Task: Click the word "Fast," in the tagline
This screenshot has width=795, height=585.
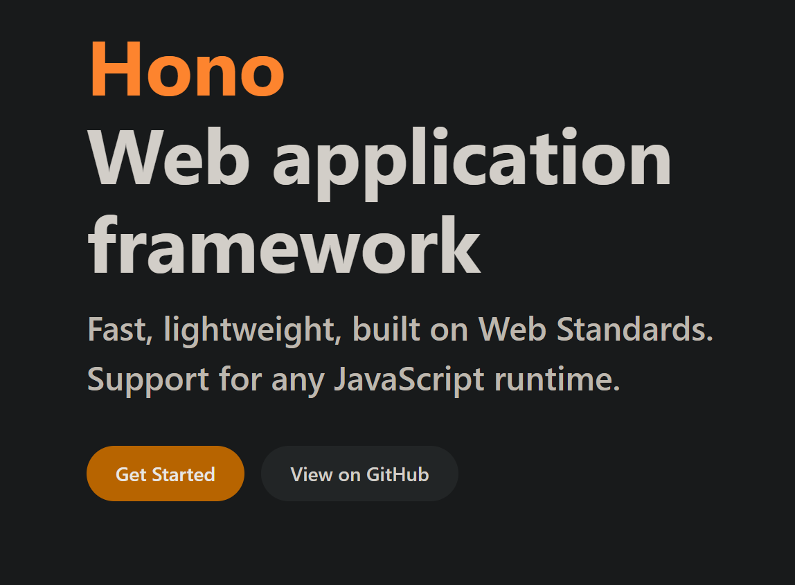Action: 120,330
